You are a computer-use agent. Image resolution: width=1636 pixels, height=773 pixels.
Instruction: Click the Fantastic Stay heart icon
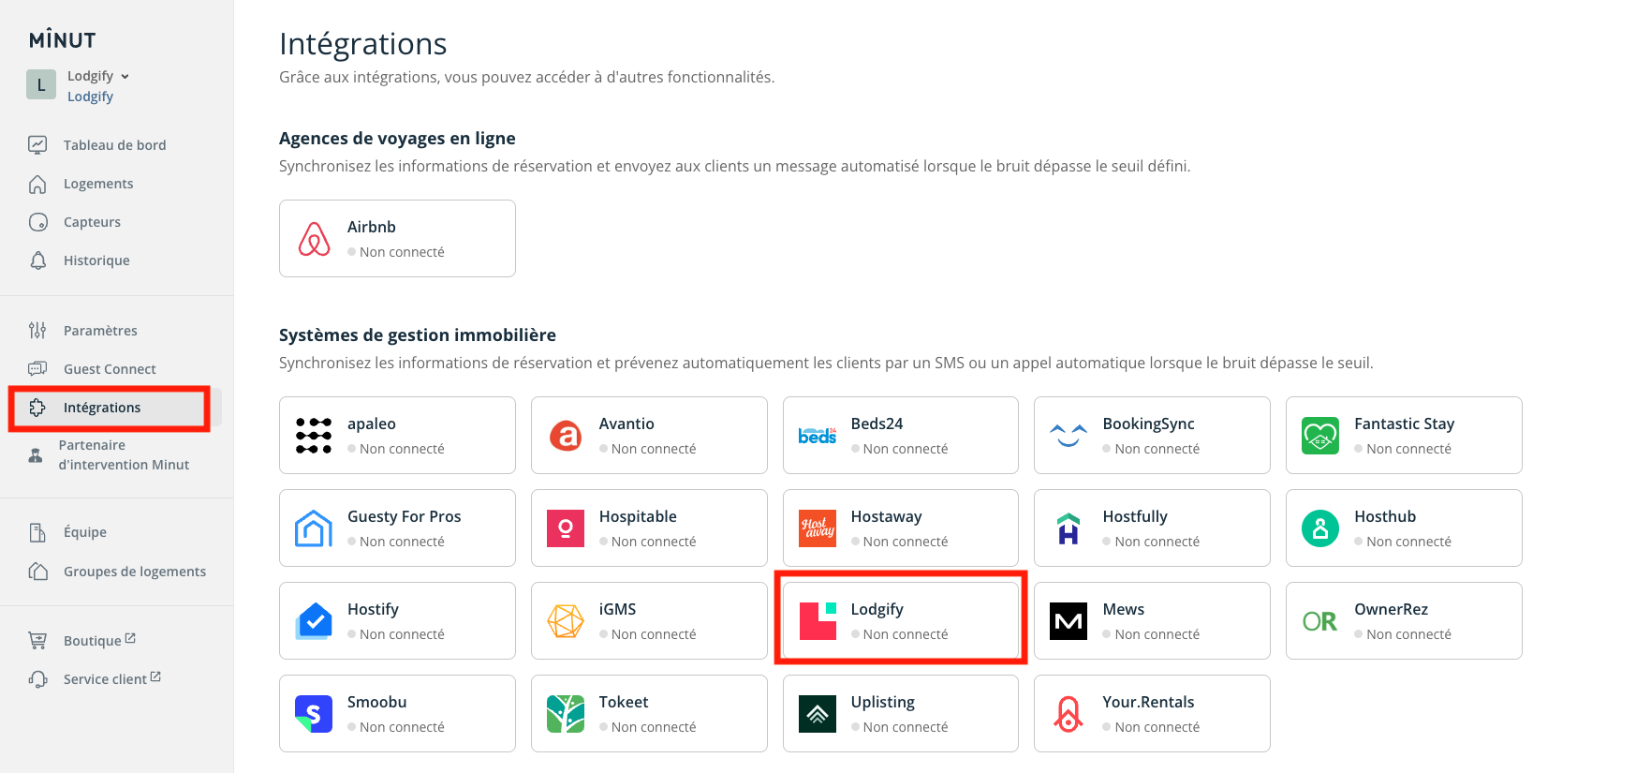[x=1320, y=436]
